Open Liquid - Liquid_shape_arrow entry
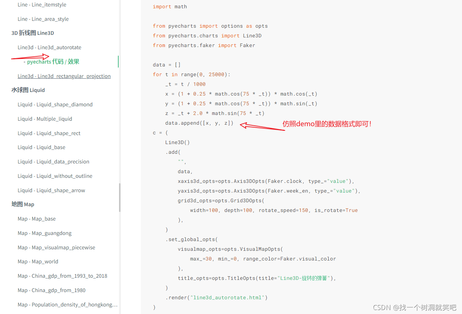 [x=51, y=190]
